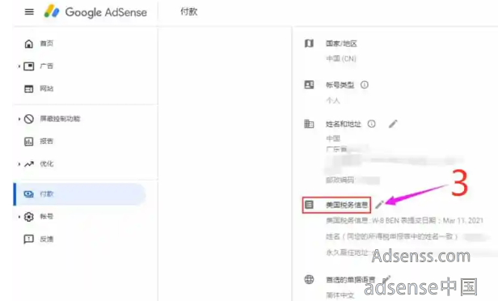The width and height of the screenshot is (498, 301).
Task: Click the 反馈 feedback icon
Action: 29,239
